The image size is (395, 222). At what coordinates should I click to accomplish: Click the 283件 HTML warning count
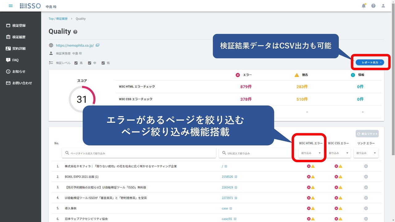coord(302,87)
